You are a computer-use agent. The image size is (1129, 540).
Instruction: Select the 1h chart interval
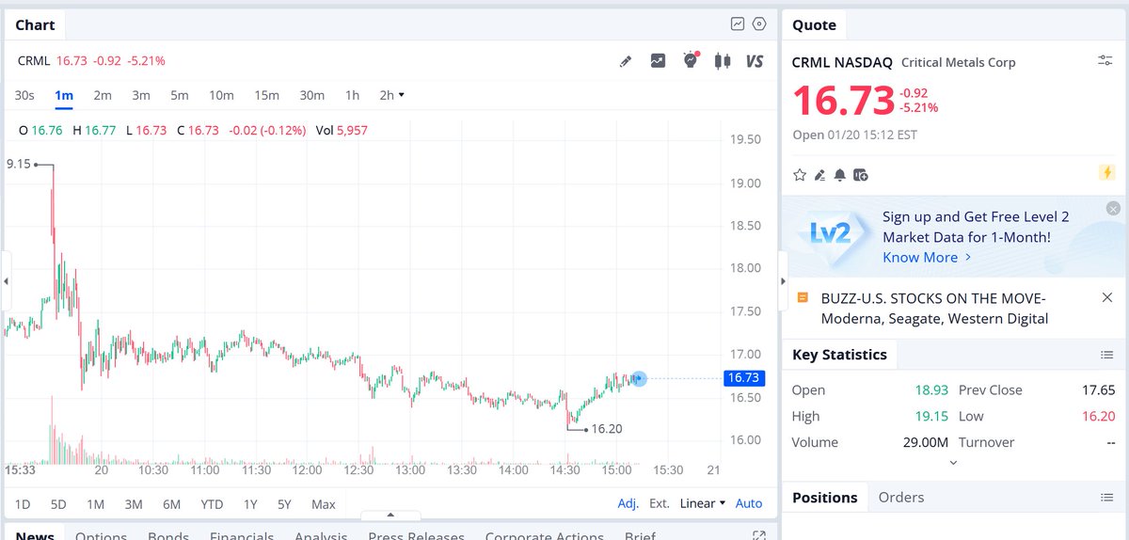click(x=352, y=95)
